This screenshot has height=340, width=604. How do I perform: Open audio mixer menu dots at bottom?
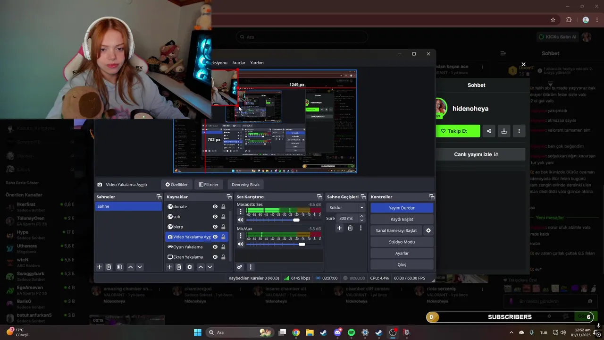click(251, 267)
